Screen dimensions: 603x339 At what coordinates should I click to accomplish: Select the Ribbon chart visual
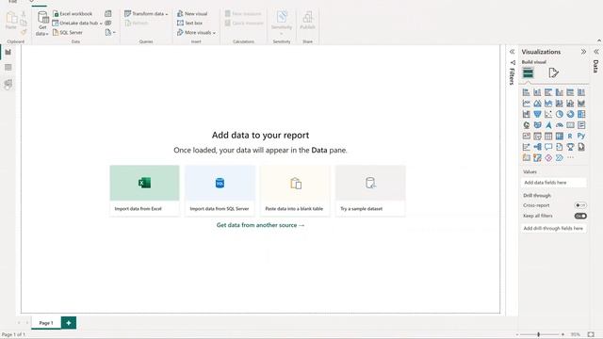pyautogui.click(x=581, y=104)
